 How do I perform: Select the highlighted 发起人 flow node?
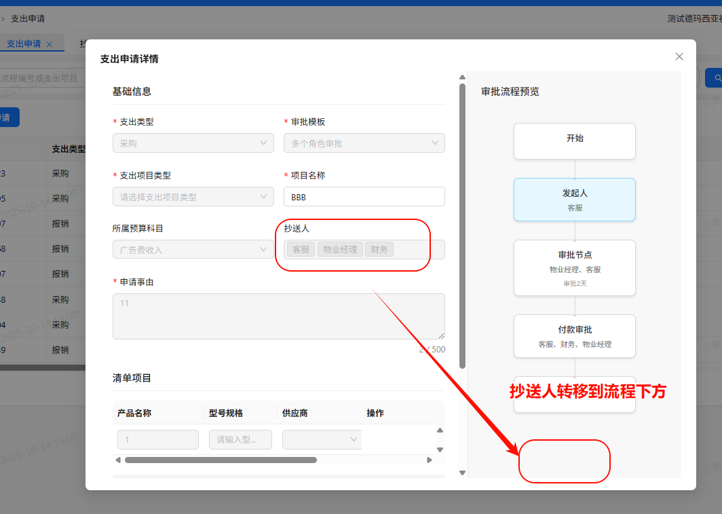tap(574, 199)
